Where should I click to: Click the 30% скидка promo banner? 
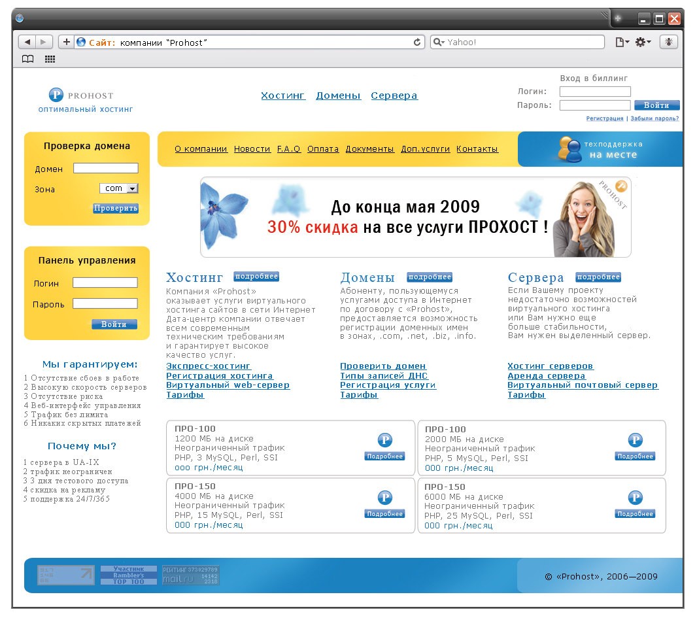coord(416,217)
